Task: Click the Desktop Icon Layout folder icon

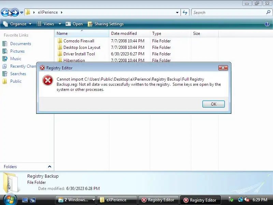Action: [x=60, y=47]
